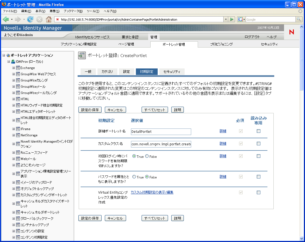Click the bottom キャンセル button

[115, 218]
